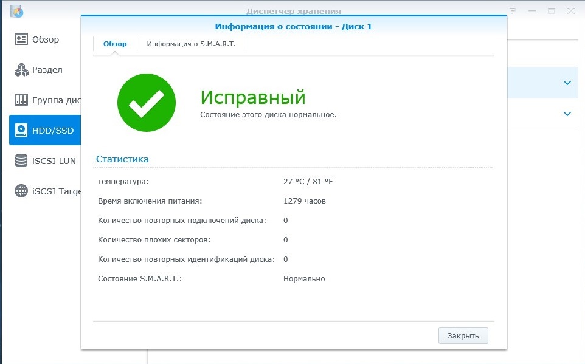Close the Storage Manager window with X
585x364 pixels.
click(570, 10)
